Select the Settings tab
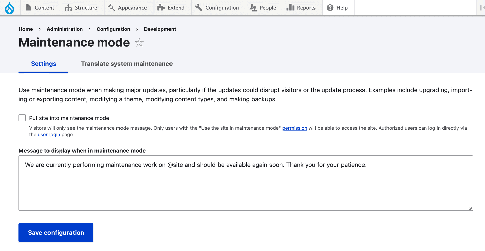 coord(43,64)
